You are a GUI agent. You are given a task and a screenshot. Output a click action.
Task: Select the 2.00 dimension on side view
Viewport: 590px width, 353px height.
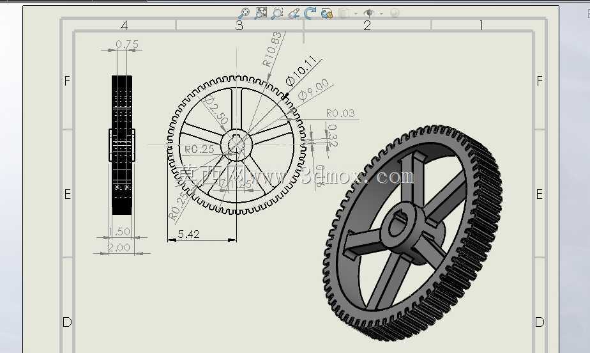119,247
